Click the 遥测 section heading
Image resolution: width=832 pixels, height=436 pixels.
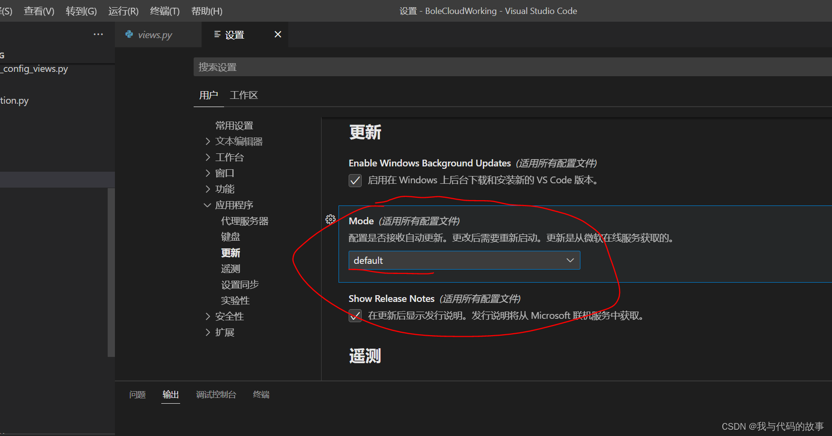click(x=365, y=356)
